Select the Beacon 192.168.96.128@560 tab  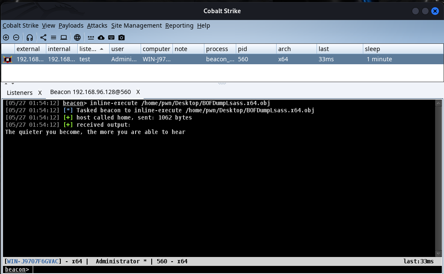[x=90, y=92]
